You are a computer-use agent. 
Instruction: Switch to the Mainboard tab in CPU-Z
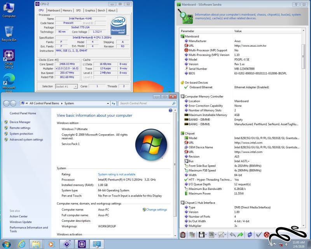[54, 11]
